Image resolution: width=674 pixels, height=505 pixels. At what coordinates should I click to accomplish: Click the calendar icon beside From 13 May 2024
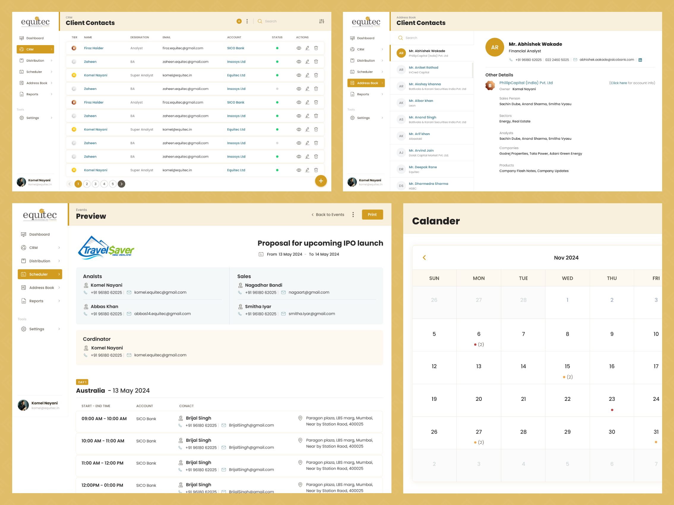coord(261,254)
